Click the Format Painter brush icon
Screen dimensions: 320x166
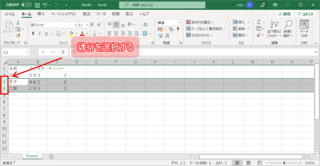click(x=18, y=36)
